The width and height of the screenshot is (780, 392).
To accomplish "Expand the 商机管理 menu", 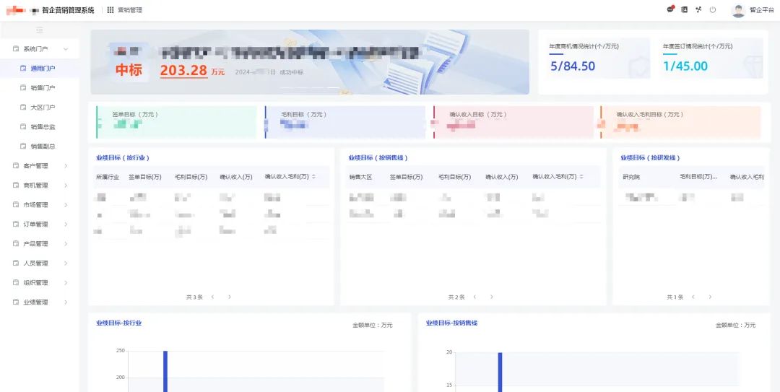I will (40, 186).
